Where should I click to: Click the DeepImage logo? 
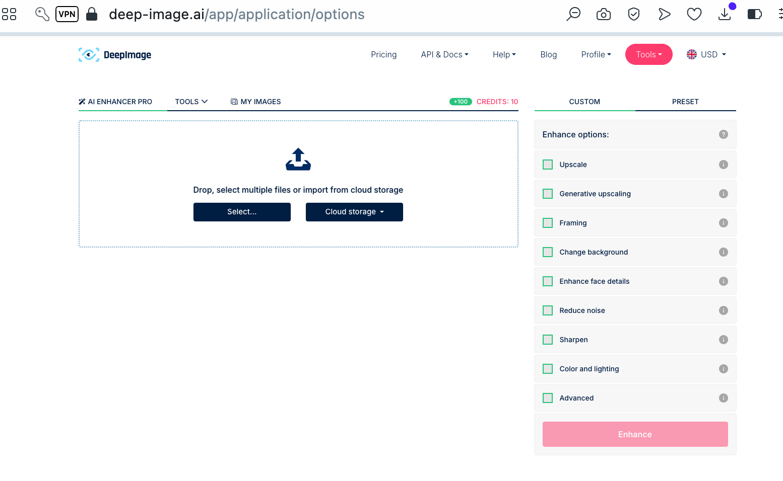click(115, 54)
